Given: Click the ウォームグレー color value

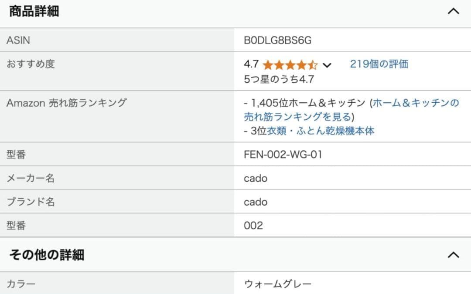Looking at the screenshot, I should [x=278, y=284].
